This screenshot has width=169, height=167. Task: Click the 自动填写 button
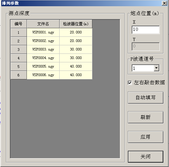(x=145, y=98)
